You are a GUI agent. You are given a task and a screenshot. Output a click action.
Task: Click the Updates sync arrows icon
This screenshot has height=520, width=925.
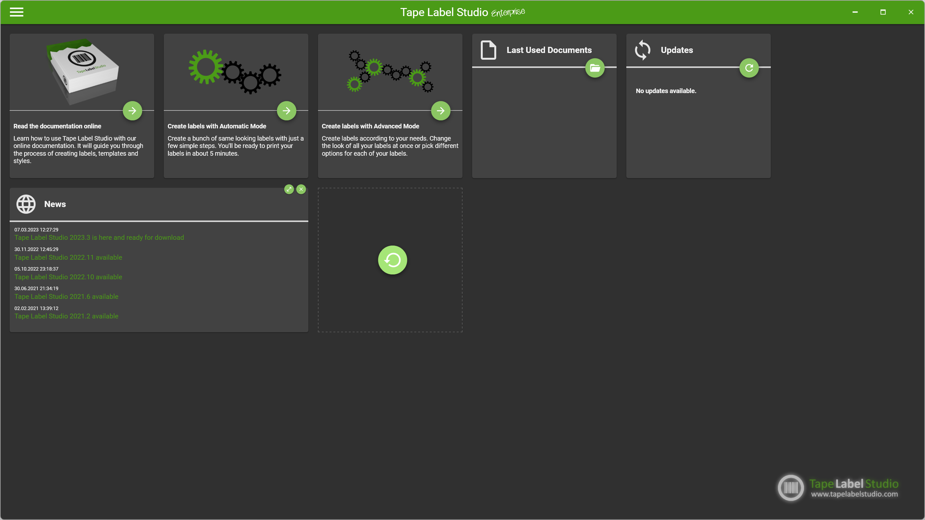[x=642, y=50]
